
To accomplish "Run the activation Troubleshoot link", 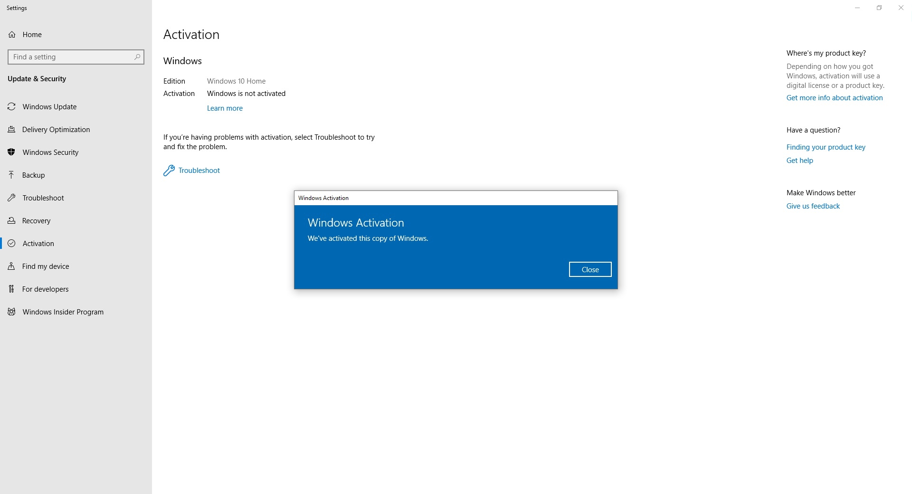I will 199,171.
